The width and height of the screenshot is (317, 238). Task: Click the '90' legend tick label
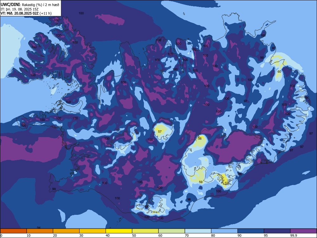[240, 235]
